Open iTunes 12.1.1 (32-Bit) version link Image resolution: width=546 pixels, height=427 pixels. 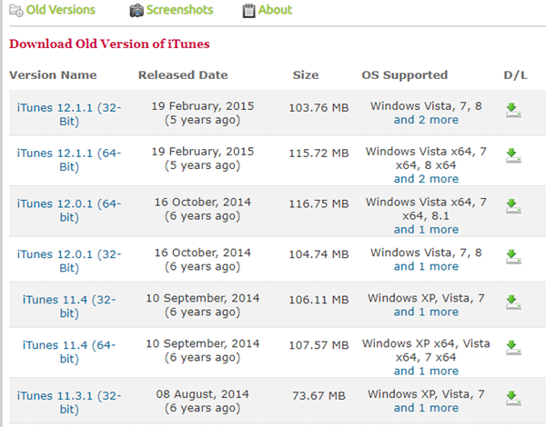69,114
